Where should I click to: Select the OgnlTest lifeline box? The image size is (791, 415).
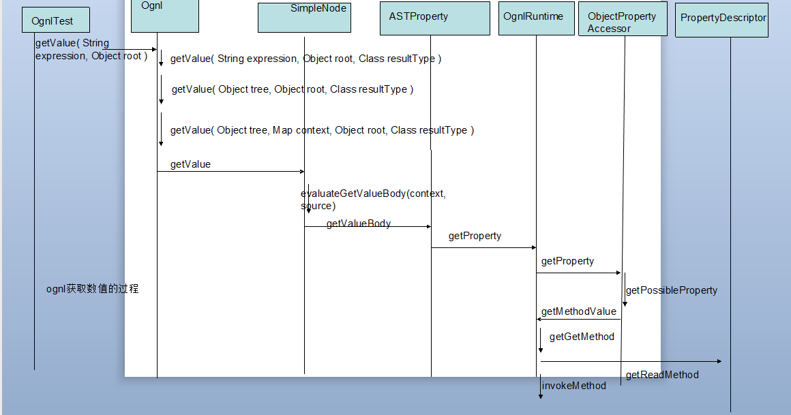56,20
